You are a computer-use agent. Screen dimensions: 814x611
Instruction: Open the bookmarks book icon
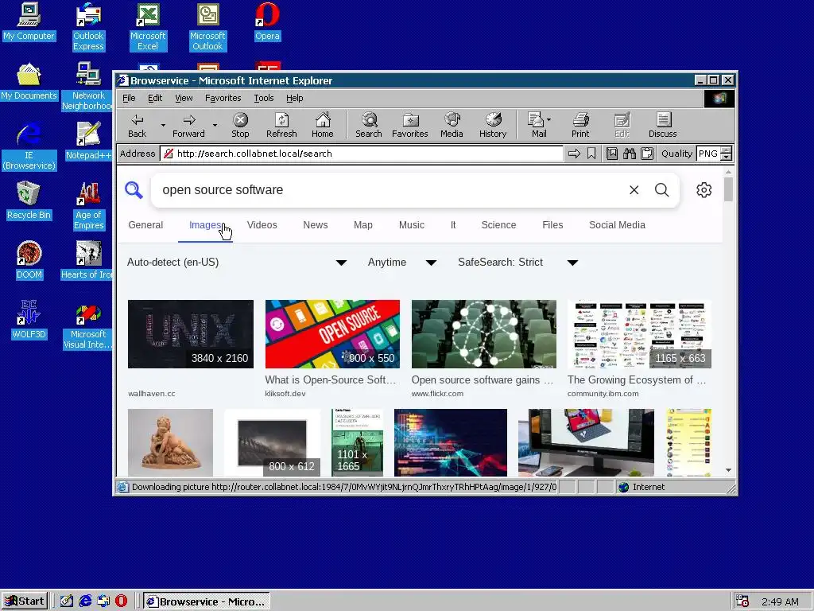click(612, 154)
